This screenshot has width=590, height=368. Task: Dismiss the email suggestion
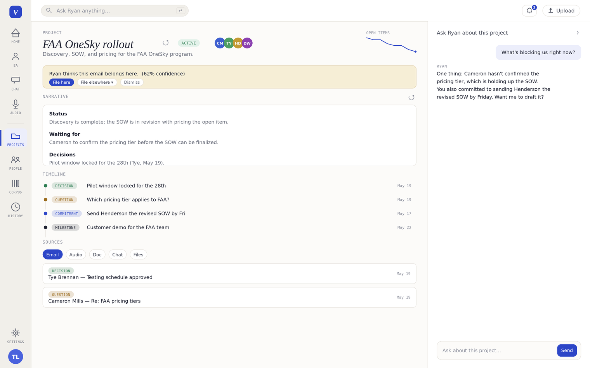pos(132,82)
